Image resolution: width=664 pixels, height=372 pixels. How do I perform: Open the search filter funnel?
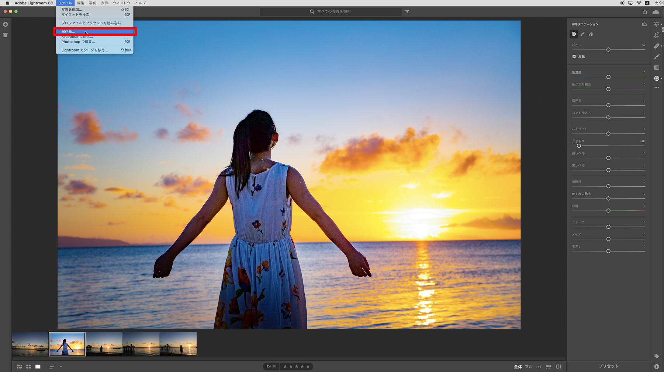[407, 12]
